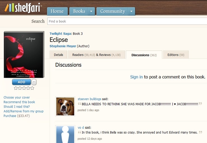
Task: Click 'posted 12 days ago' timestamp
Action: [90, 139]
